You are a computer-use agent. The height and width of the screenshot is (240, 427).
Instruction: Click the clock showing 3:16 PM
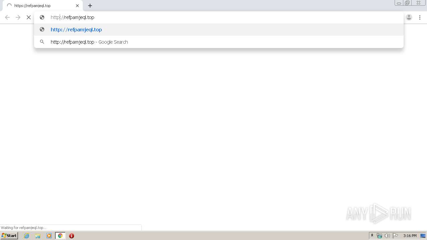(x=410, y=236)
